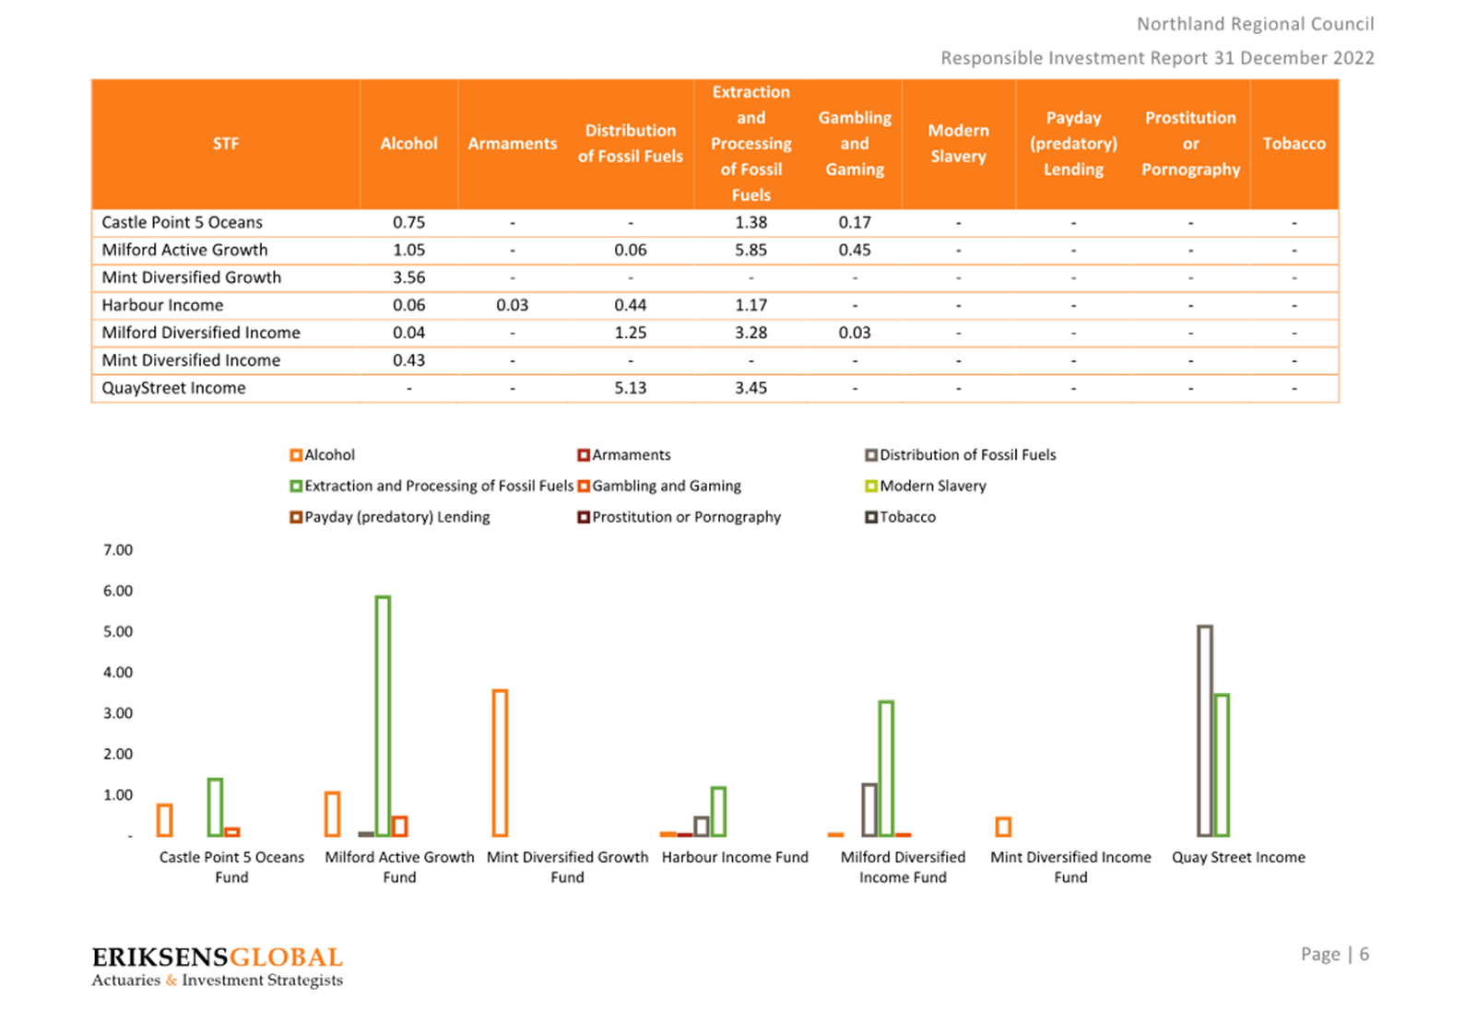Click the Milford Diversified Income row label
This screenshot has height=1010, width=1465.
(x=201, y=333)
